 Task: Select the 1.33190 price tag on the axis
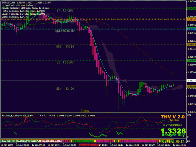point(191,87)
